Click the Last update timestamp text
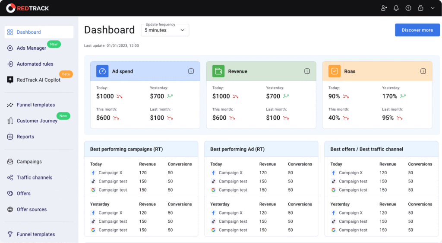Viewport: 442px width, 243px height. pyautogui.click(x=111, y=46)
